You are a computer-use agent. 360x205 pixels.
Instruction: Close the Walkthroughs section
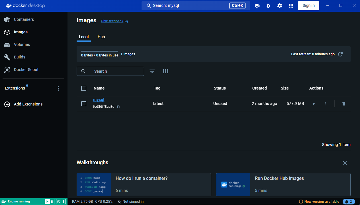(345, 163)
